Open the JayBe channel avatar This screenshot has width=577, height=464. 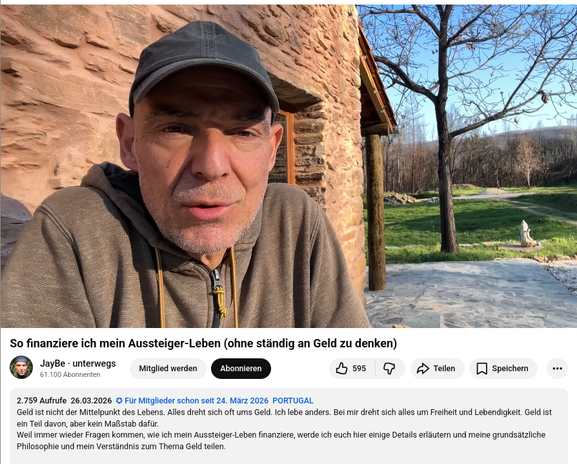[21, 367]
